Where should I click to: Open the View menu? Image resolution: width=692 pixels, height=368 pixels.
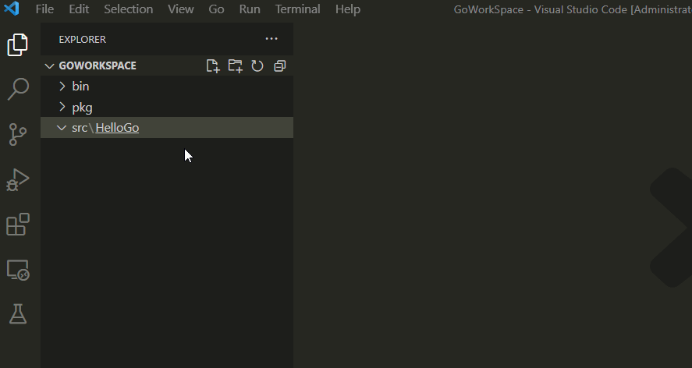180,9
